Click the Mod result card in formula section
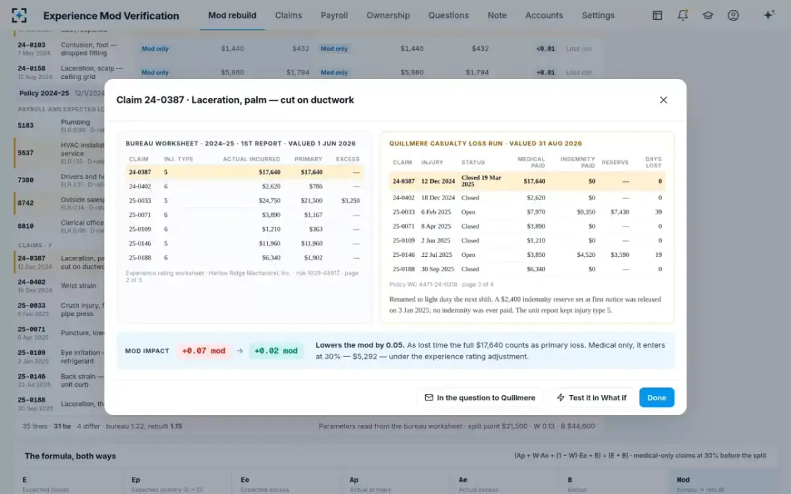 (x=722, y=482)
